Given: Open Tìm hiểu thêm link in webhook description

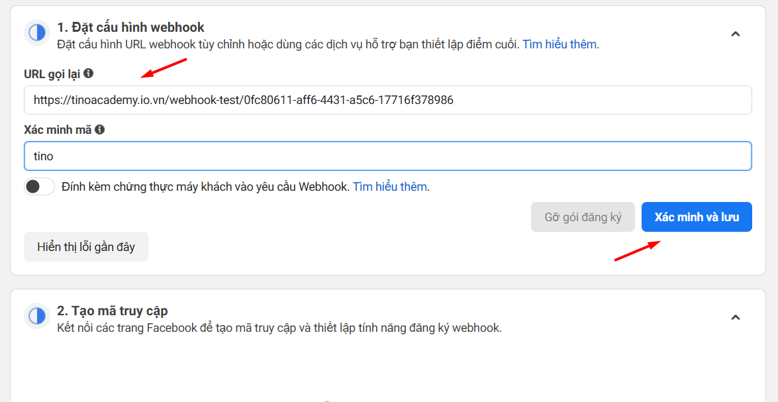Looking at the screenshot, I should click(x=559, y=44).
